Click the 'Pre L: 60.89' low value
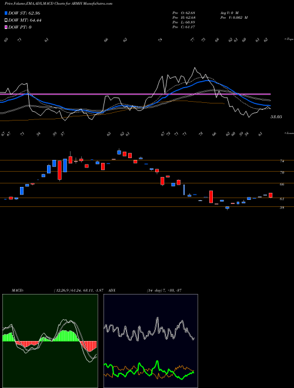 184,22
